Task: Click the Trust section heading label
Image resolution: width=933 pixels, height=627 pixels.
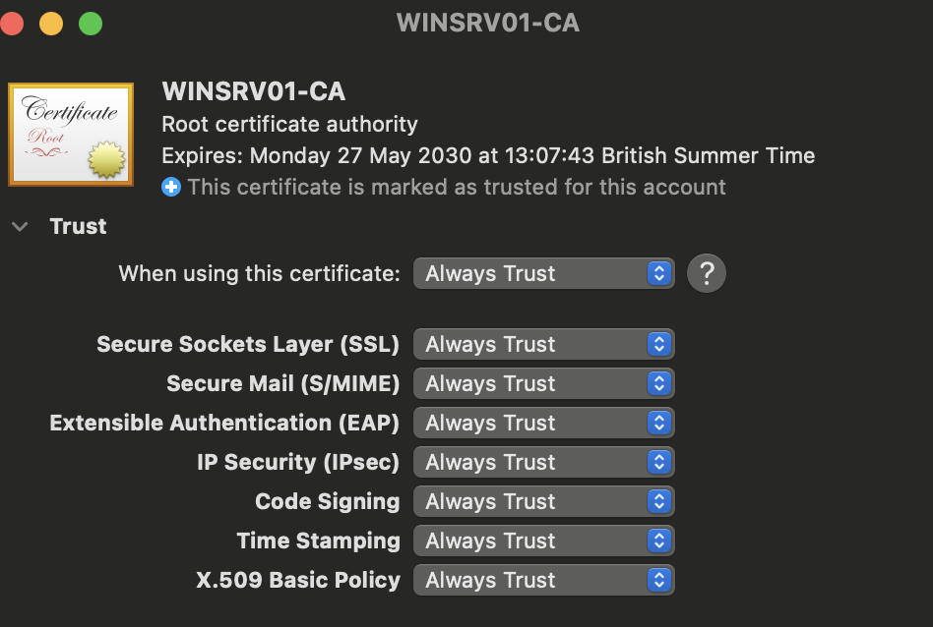Action: [x=78, y=226]
